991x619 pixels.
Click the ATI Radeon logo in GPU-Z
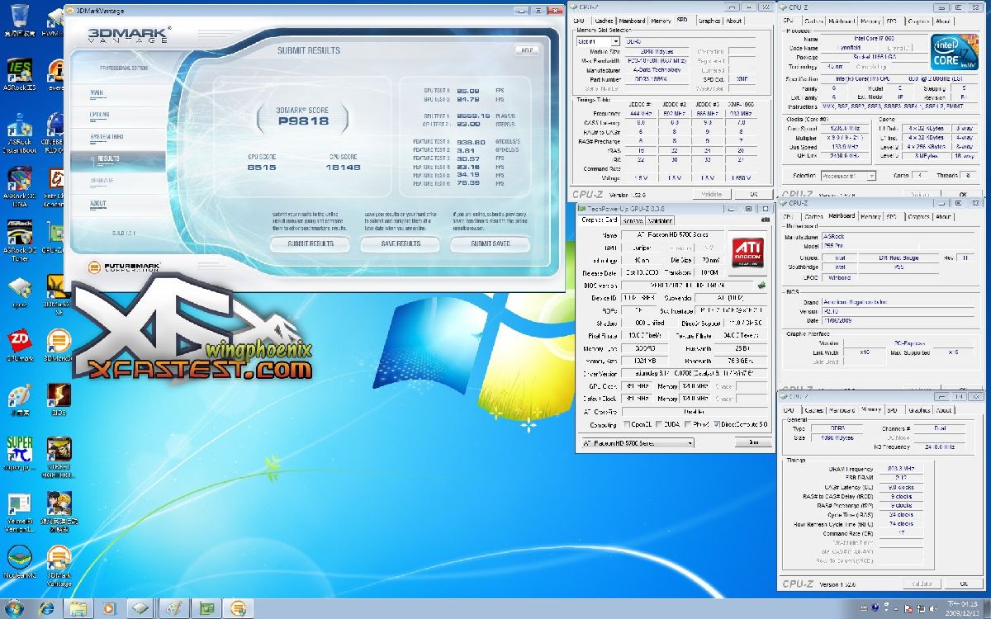(x=750, y=253)
